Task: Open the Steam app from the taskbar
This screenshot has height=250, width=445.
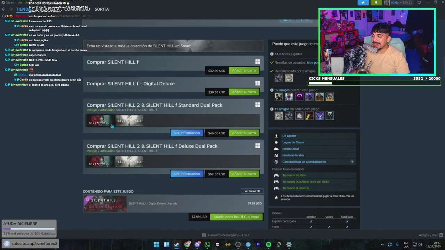Action: click(x=177, y=244)
